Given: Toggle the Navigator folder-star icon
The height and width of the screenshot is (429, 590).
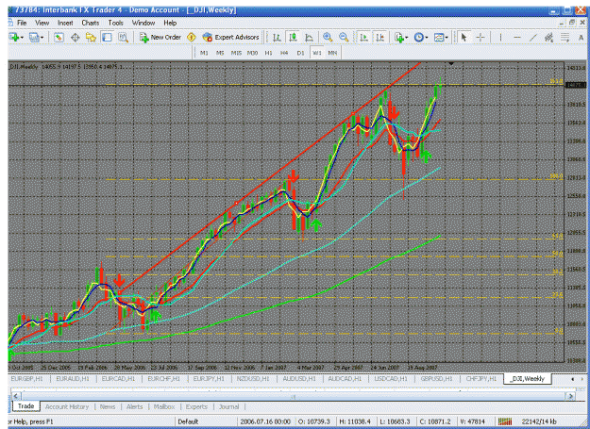Looking at the screenshot, I should click(91, 37).
